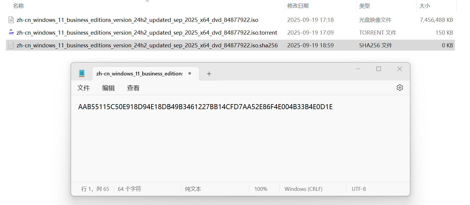
Task: Sort files by 大小 column header
Action: tap(424, 6)
